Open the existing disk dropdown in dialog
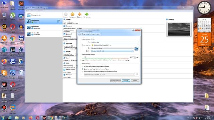 pos(109,74)
